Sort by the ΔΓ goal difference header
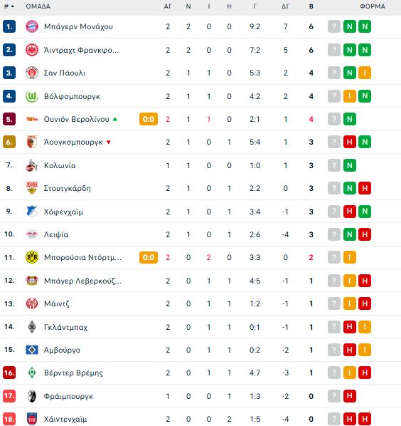Viewport: 401px width, 426px height. pos(285,6)
